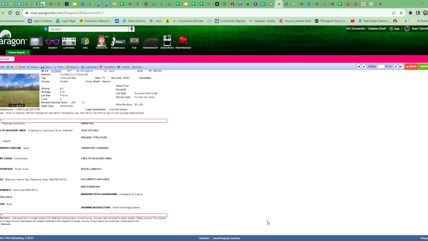Click the Price Per Acre $21,250 value

pyautogui.click(x=139, y=104)
